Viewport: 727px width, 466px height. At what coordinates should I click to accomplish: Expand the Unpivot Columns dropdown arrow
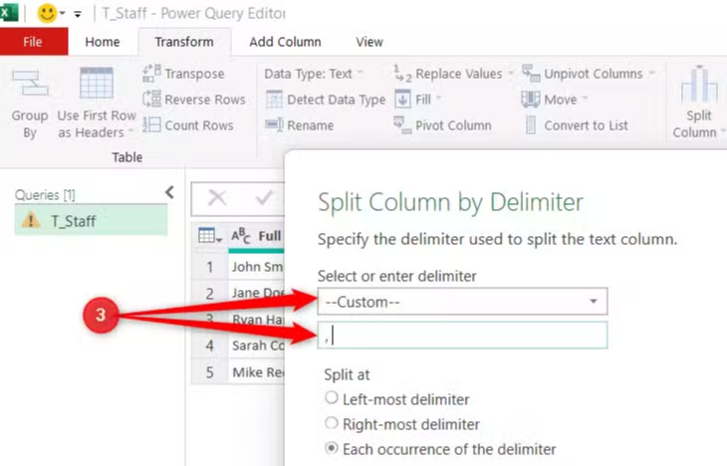(651, 73)
